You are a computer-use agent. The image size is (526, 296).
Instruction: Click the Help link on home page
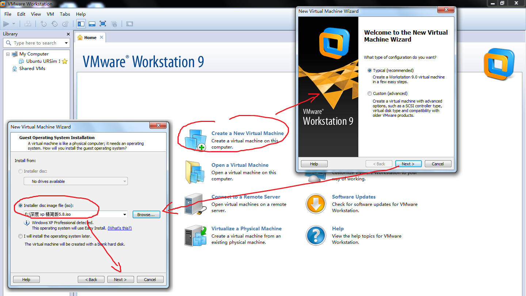(338, 228)
